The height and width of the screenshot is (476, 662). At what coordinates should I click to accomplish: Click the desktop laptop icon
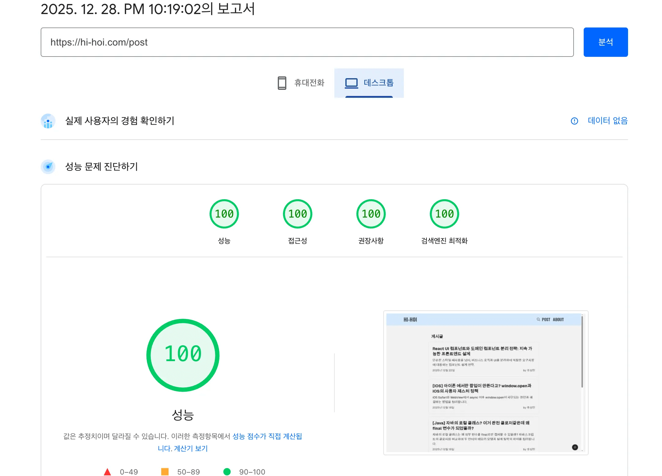[x=351, y=83]
